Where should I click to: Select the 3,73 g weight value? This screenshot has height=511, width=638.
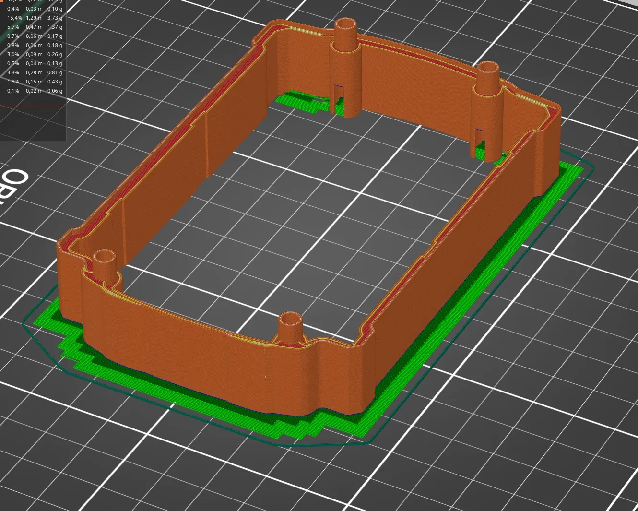coord(55,18)
